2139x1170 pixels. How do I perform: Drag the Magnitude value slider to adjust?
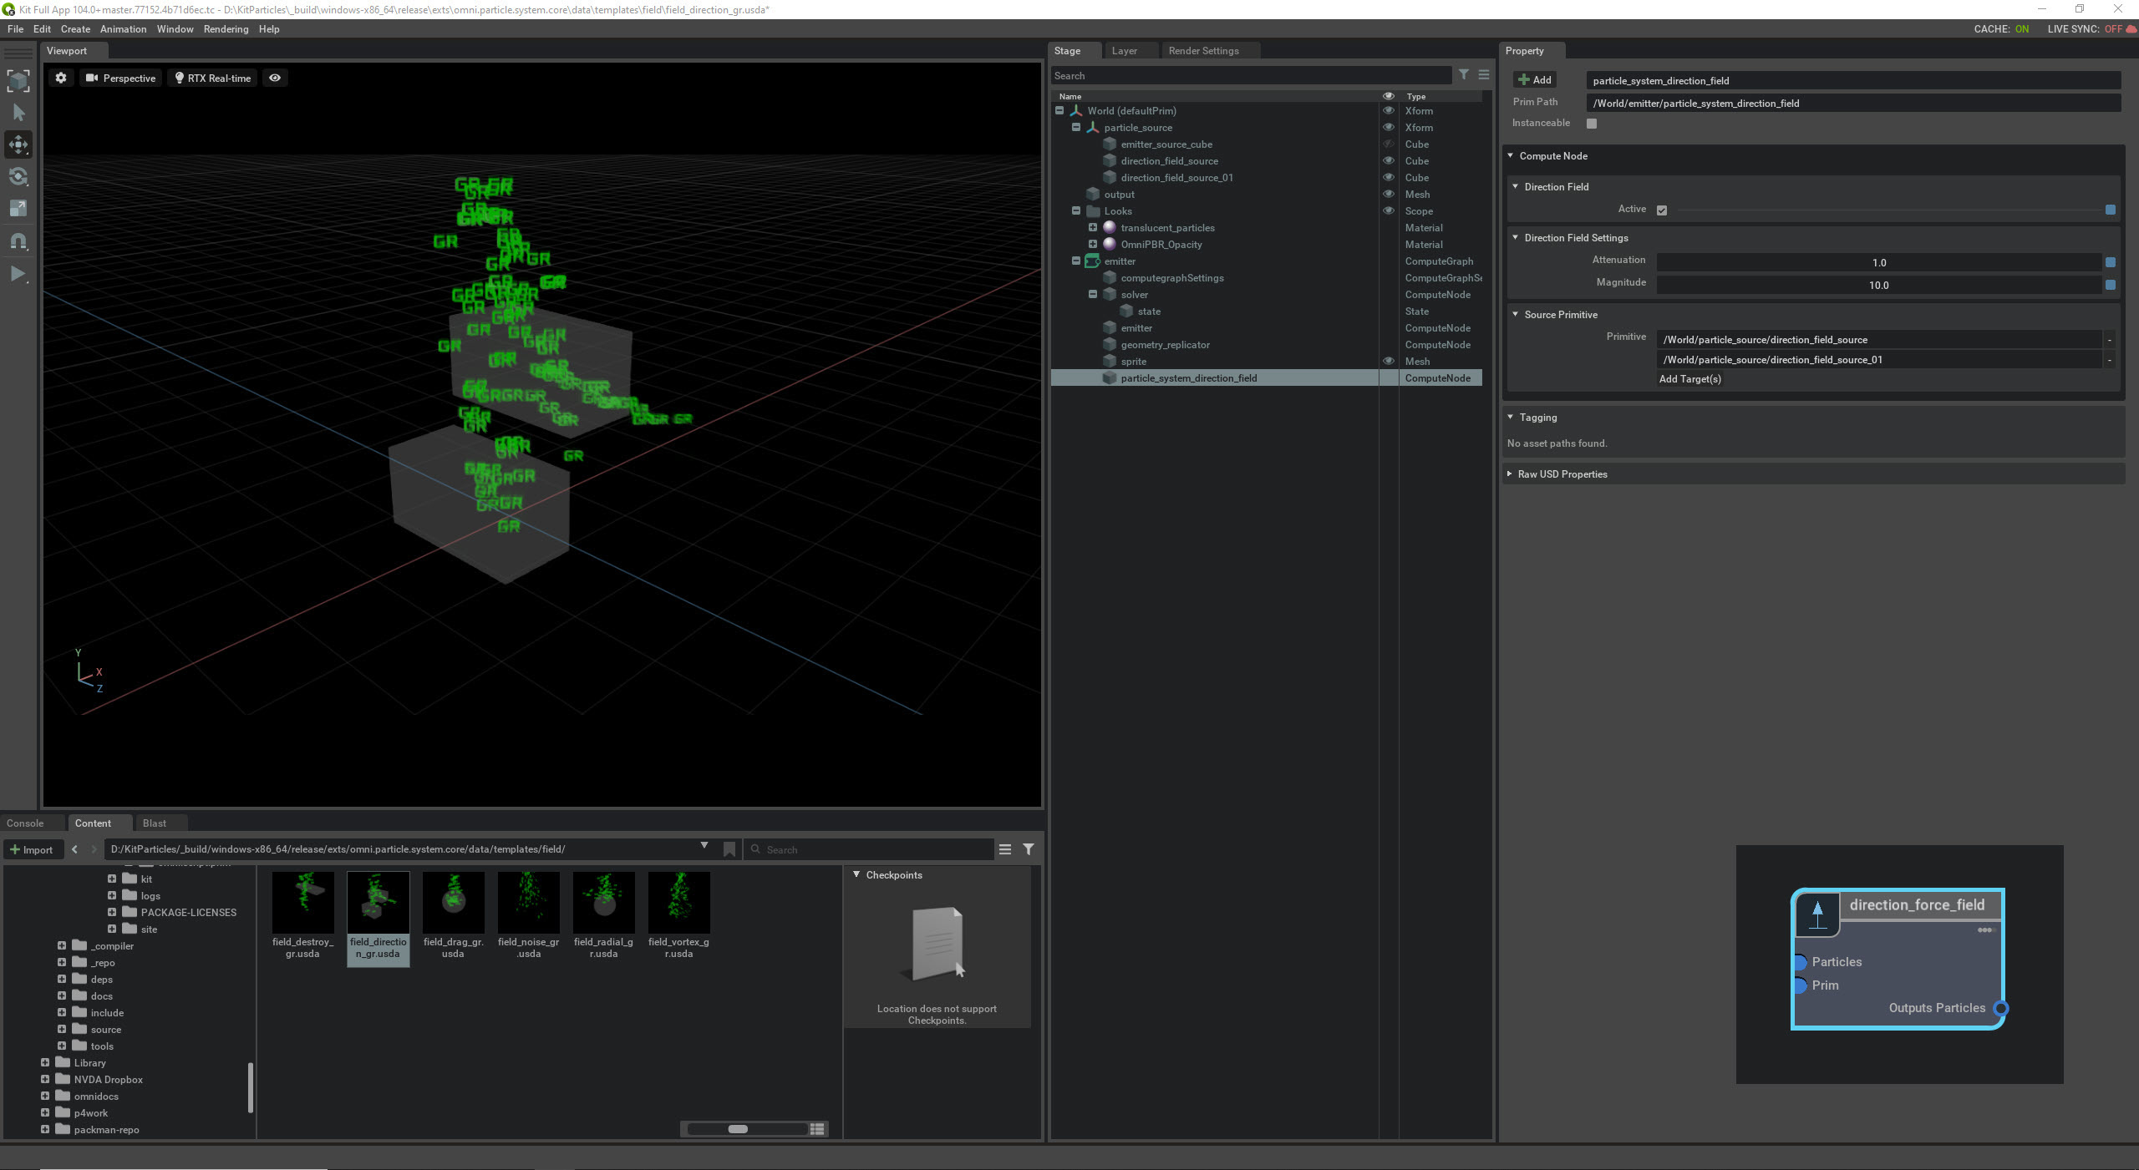point(1878,284)
